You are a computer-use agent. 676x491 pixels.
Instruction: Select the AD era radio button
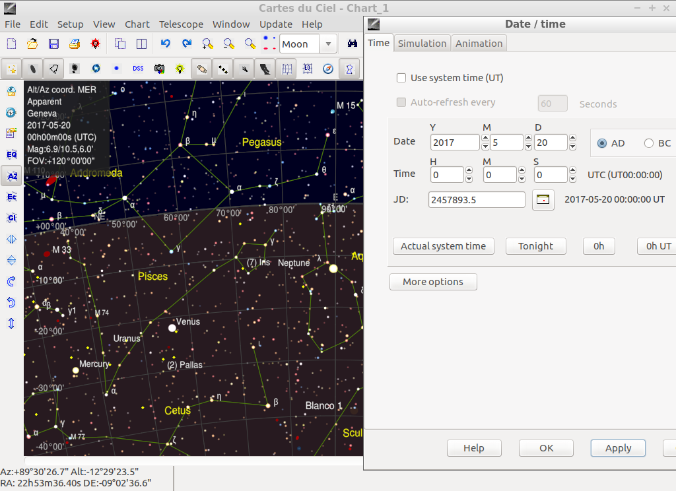[x=602, y=143]
